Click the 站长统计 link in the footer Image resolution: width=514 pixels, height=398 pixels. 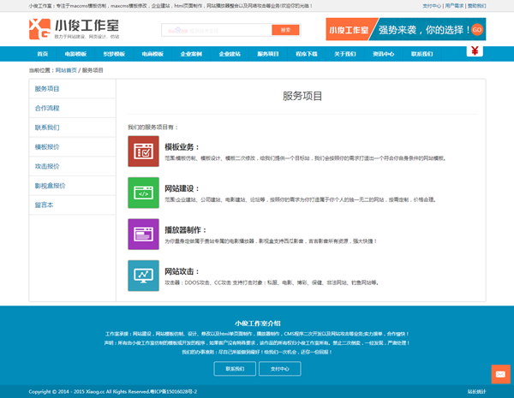[476, 391]
